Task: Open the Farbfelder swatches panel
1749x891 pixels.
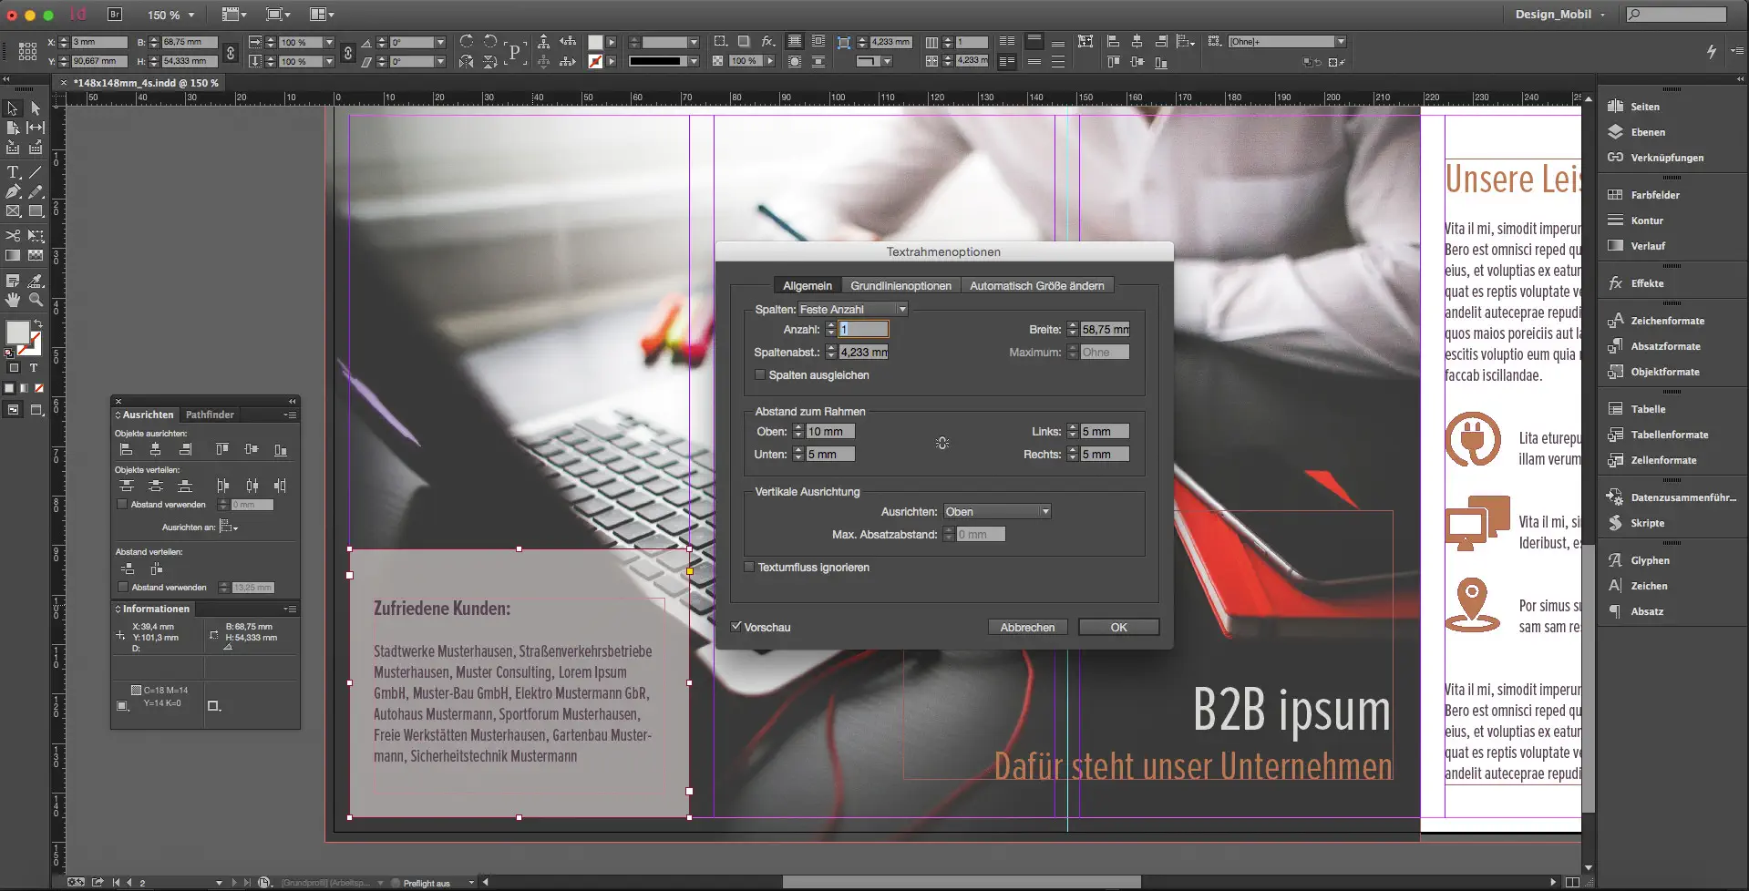Action: pyautogui.click(x=1654, y=195)
